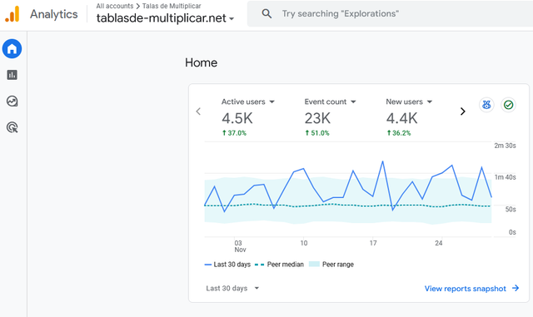Click the Google Analytics logo
Image resolution: width=533 pixels, height=317 pixels.
pyautogui.click(x=12, y=14)
